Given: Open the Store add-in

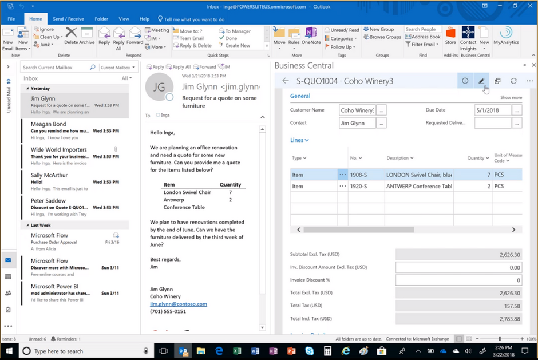Looking at the screenshot, I should point(450,36).
